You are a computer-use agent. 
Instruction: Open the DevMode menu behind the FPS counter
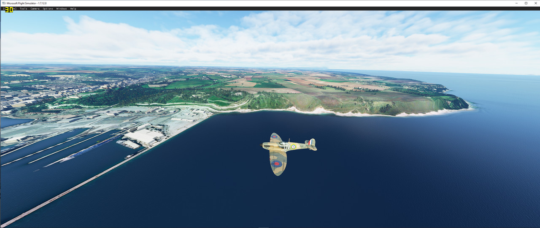pyautogui.click(x=10, y=8)
